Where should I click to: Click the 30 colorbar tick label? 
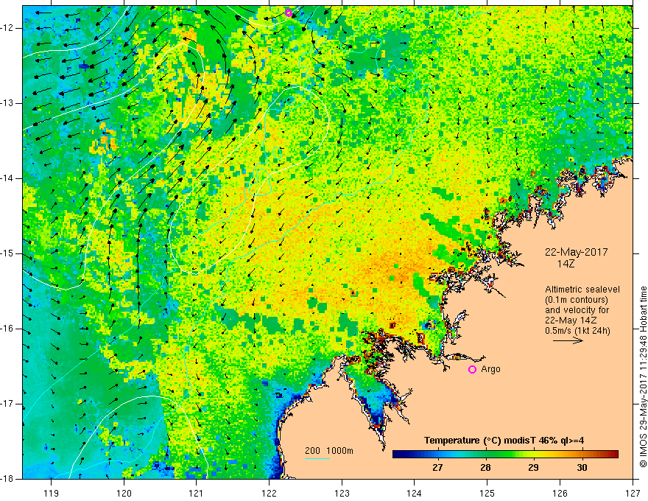click(582, 468)
